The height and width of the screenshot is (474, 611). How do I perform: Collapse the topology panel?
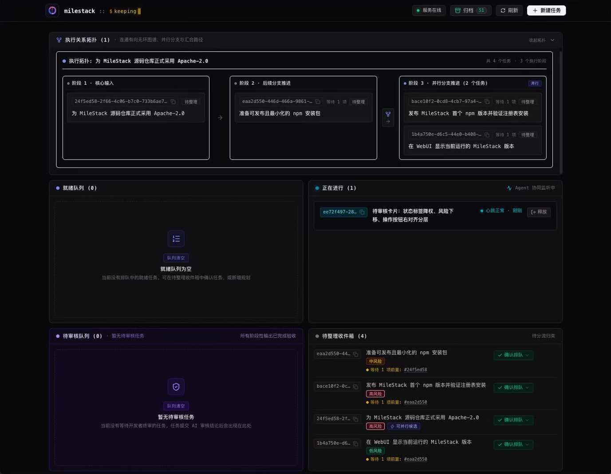[541, 40]
